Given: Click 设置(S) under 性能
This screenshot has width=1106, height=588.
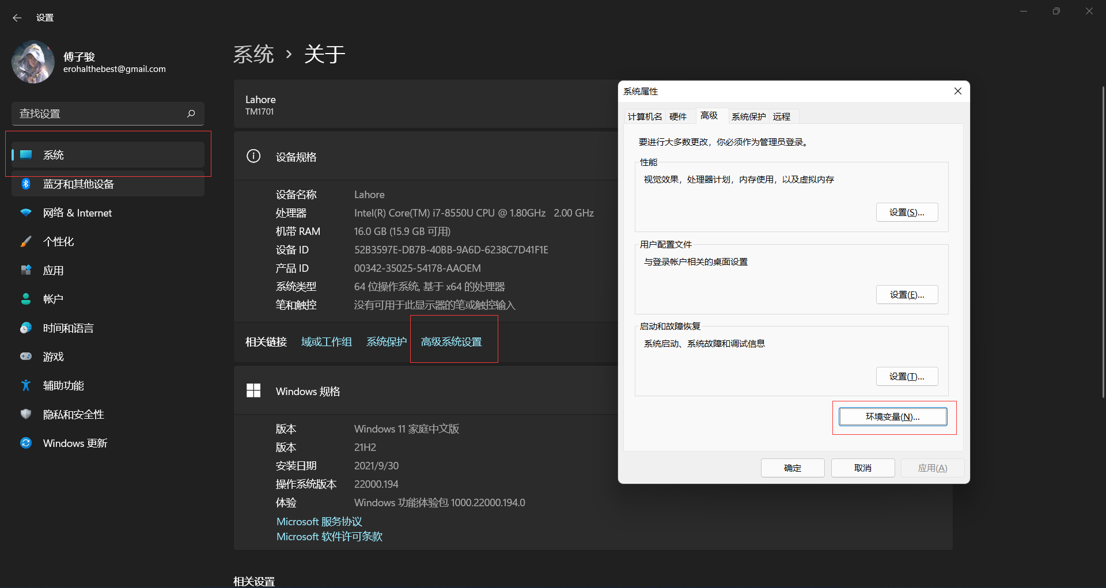Looking at the screenshot, I should pyautogui.click(x=907, y=212).
